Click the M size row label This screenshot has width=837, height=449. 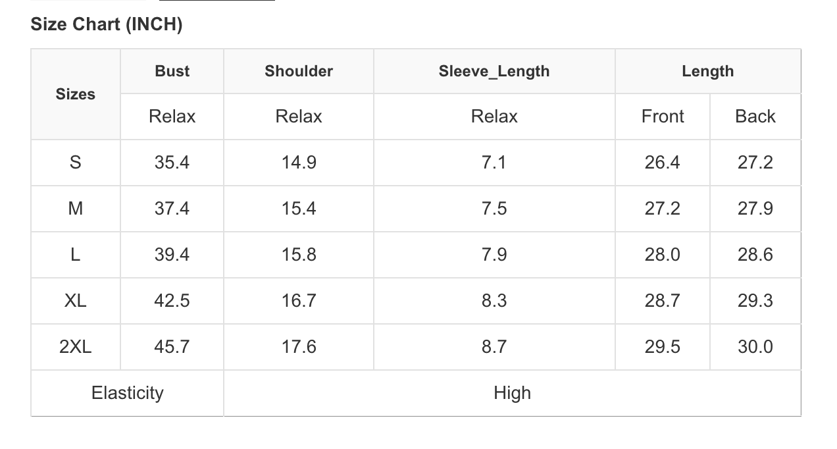click(76, 209)
